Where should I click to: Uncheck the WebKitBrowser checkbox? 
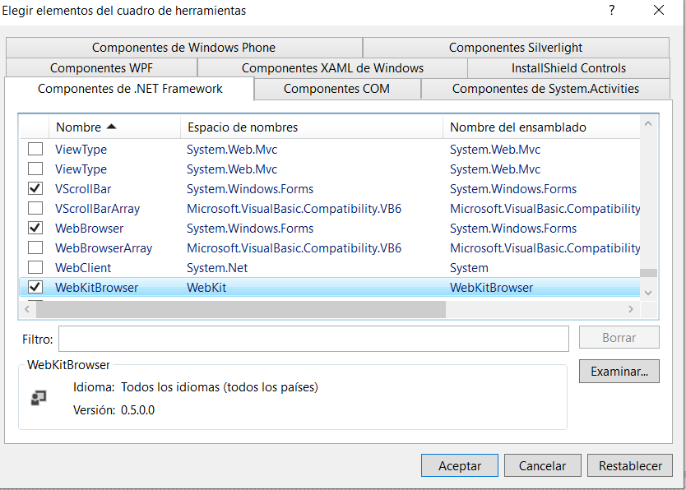pyautogui.click(x=35, y=287)
